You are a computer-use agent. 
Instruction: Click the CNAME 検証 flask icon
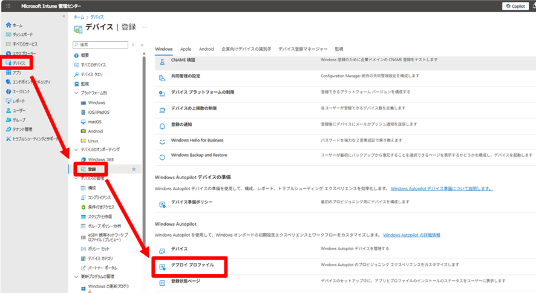point(162,62)
